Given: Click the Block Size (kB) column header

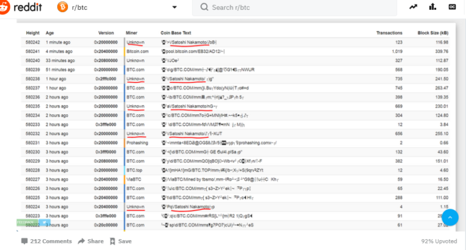Looking at the screenshot, I should coord(433,33).
